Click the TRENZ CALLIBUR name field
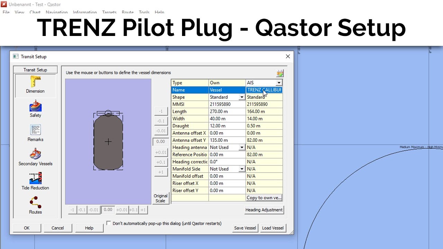 [x=264, y=90]
